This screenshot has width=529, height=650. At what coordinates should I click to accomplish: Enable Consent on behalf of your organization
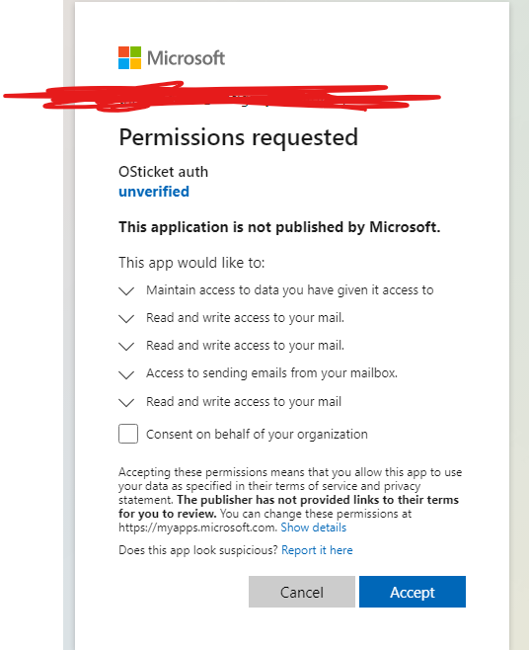128,434
